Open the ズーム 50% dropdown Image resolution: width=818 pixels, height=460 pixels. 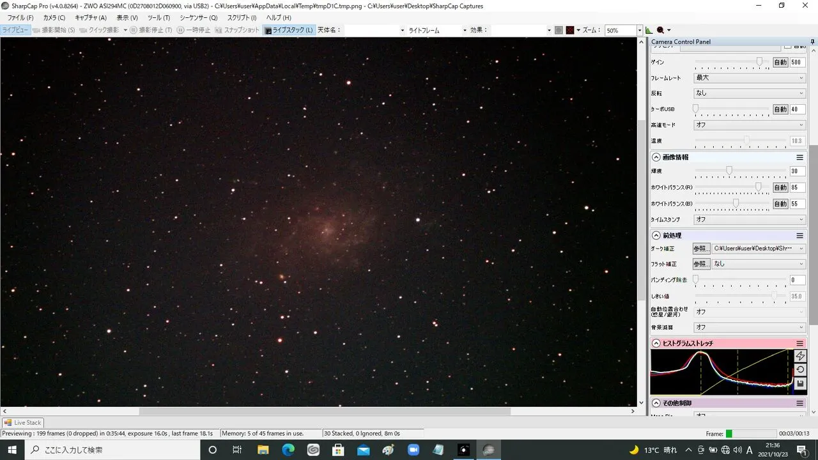pyautogui.click(x=638, y=30)
